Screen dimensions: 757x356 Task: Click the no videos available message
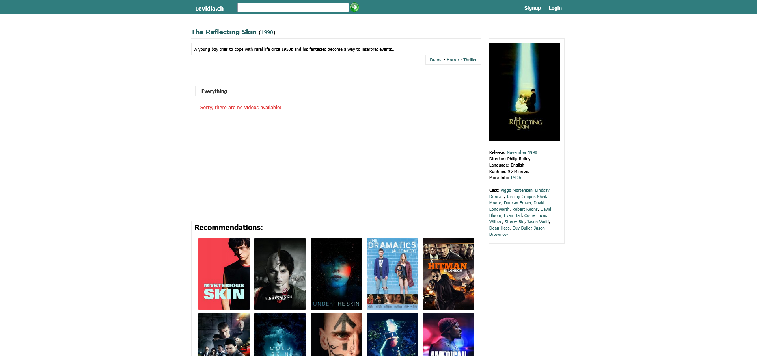tap(241, 108)
